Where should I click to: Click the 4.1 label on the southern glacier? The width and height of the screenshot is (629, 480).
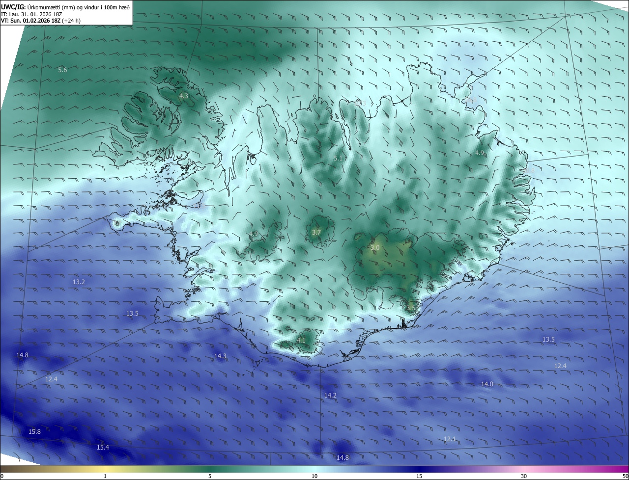pos(301,340)
